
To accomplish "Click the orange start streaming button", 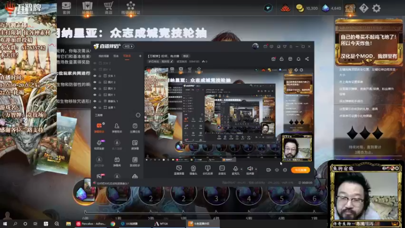I will click(x=300, y=170).
